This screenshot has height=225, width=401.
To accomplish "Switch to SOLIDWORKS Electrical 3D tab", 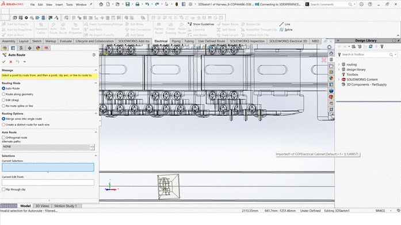I will (288, 41).
